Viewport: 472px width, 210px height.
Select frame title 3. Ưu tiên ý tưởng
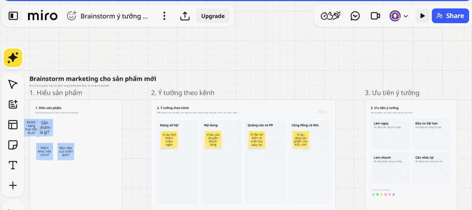point(392,93)
